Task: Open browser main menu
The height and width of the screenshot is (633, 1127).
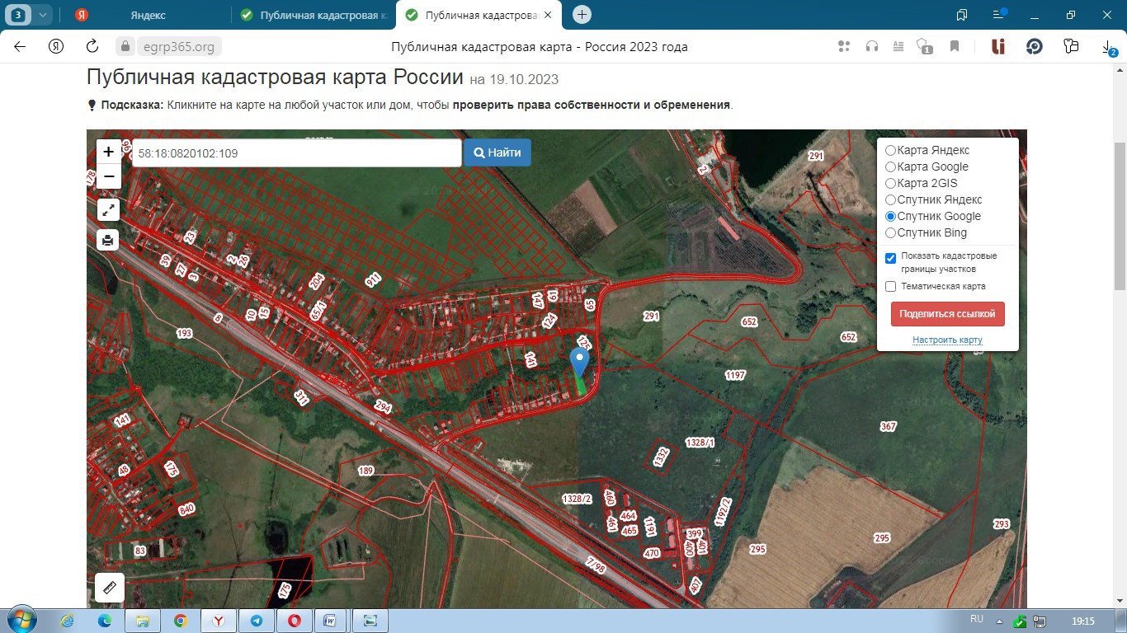Action: (1000, 15)
